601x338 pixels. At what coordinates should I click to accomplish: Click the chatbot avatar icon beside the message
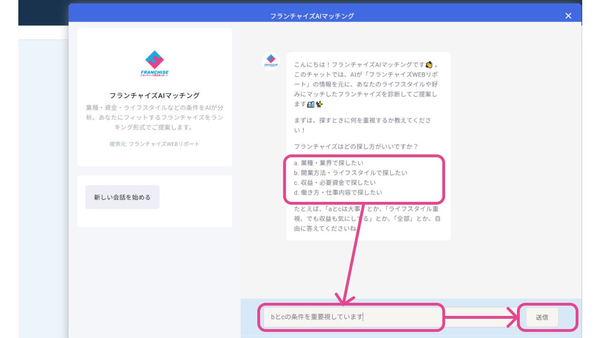click(270, 61)
